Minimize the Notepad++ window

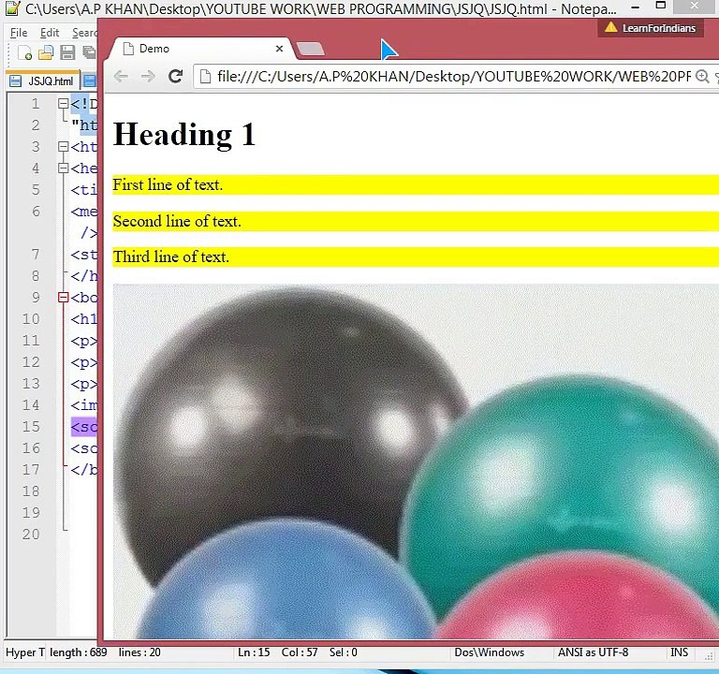[635, 7]
